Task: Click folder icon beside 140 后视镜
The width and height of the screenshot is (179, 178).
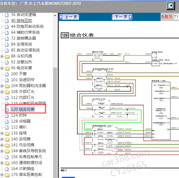Action: pyautogui.click(x=7, y=139)
